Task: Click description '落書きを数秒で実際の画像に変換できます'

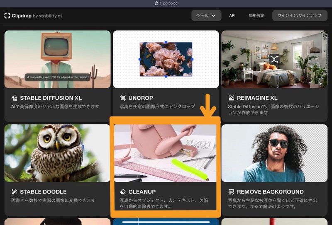Action: [53, 200]
